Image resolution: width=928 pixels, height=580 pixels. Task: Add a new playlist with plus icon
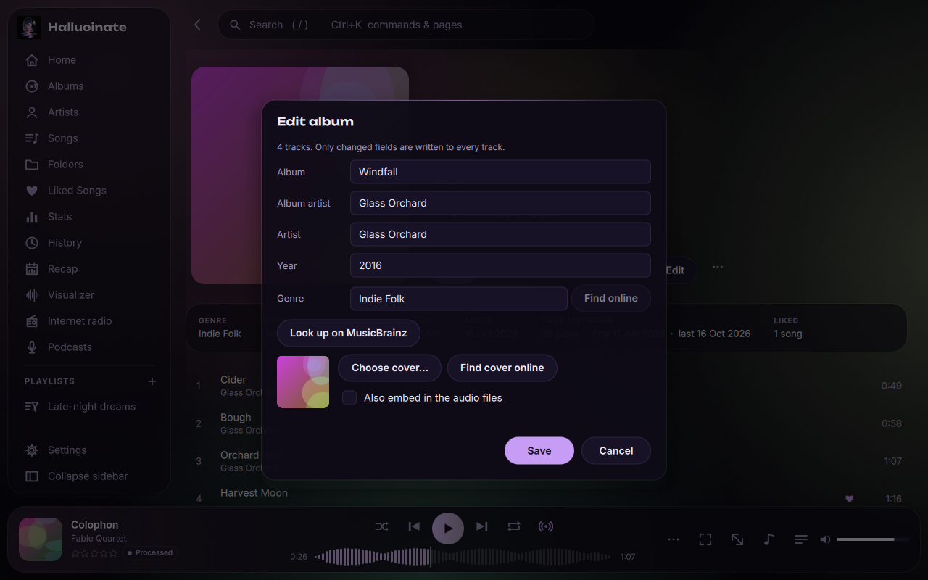click(x=152, y=381)
